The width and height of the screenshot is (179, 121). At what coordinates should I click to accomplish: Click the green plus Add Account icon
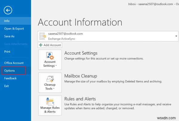pos(41,45)
